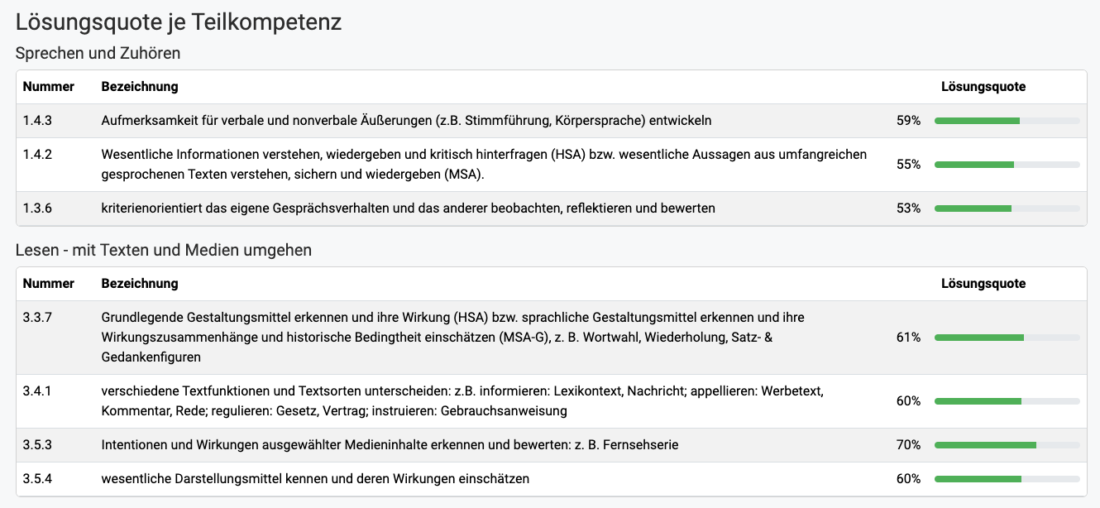
Task: Click the 70% progress bar for 3.5.3
Action: 1007,445
